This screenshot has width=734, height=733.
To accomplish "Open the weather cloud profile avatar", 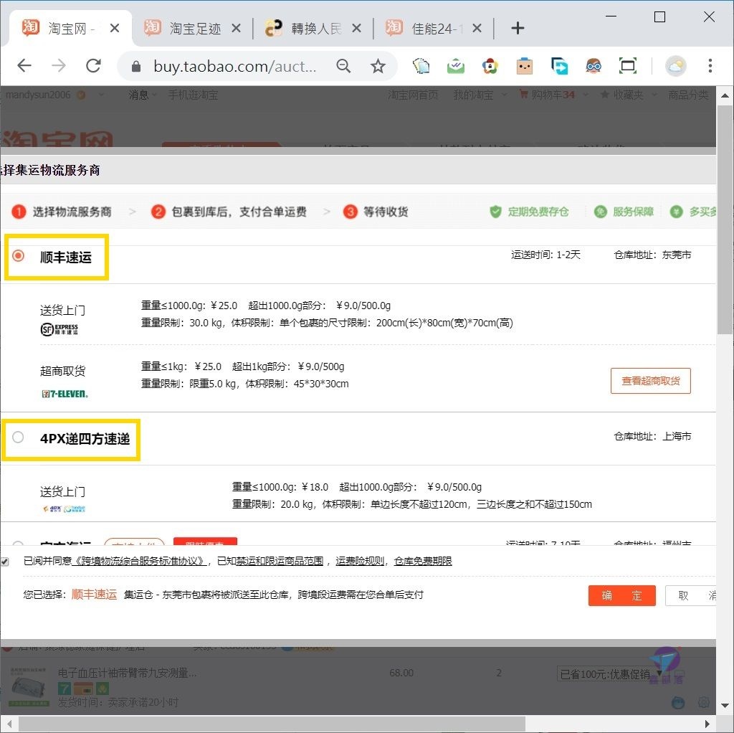I will pyautogui.click(x=675, y=66).
